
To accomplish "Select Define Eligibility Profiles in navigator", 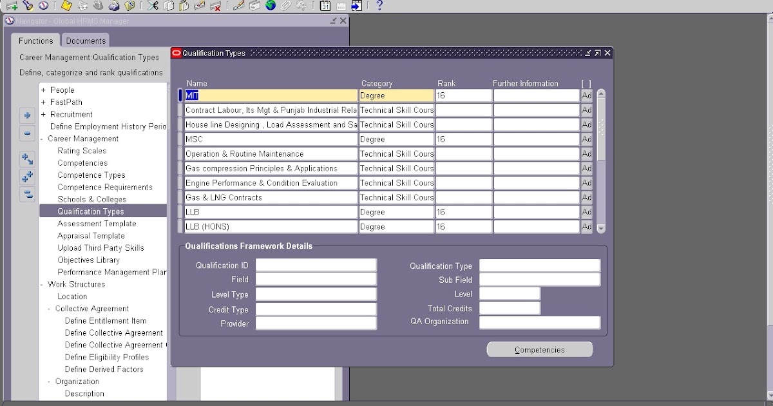I will tap(107, 358).
